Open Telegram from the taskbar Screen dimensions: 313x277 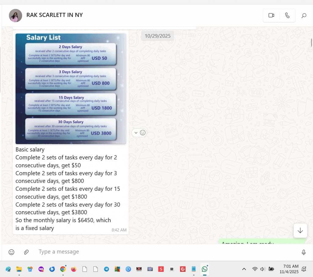click(106, 269)
